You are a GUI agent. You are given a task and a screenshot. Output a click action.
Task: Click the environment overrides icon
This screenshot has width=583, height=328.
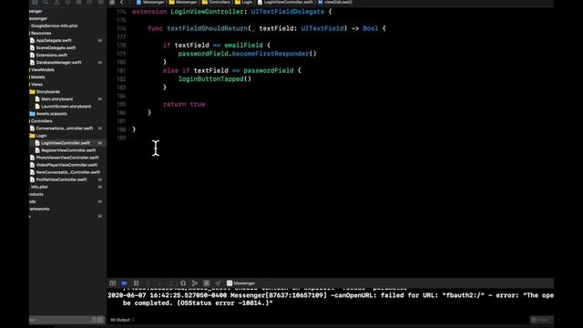pyautogui.click(x=207, y=283)
